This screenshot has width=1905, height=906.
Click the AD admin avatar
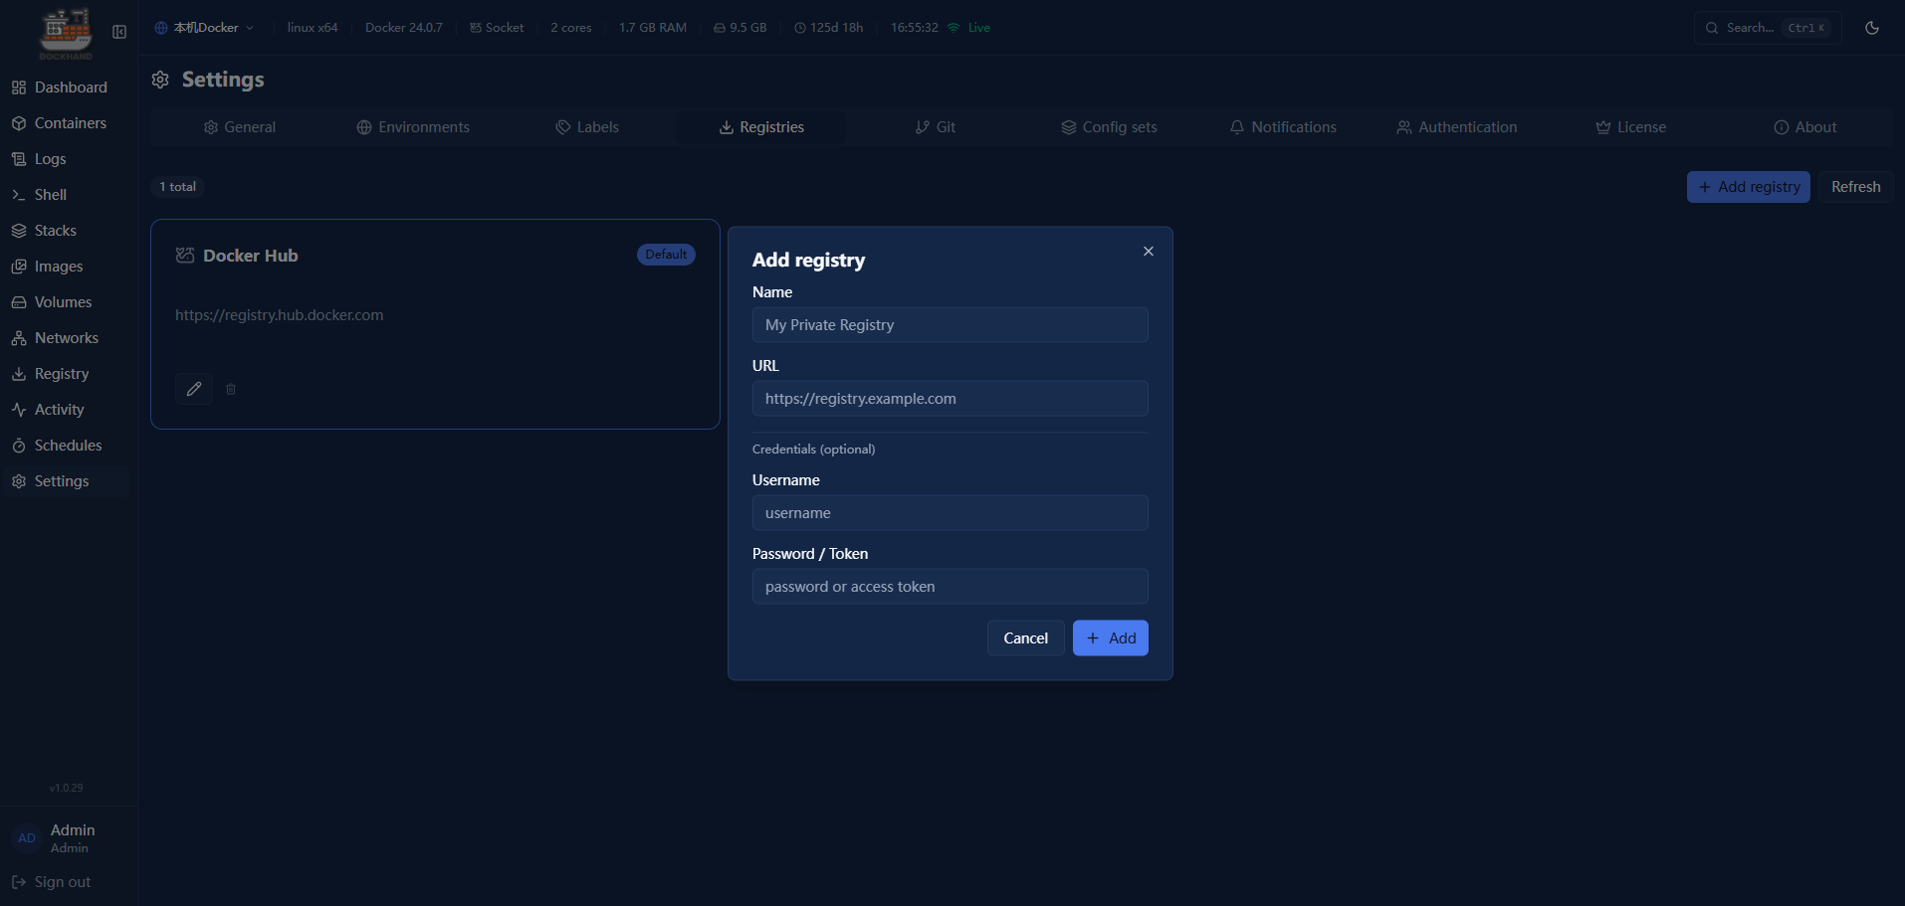[x=27, y=838]
